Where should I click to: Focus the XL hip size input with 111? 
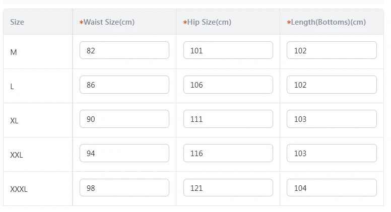(228, 119)
